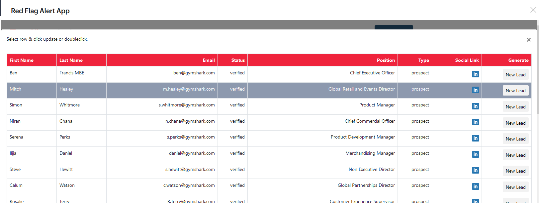The width and height of the screenshot is (539, 203).
Task: Select Global Retail and Events Director cell
Action: coord(322,90)
